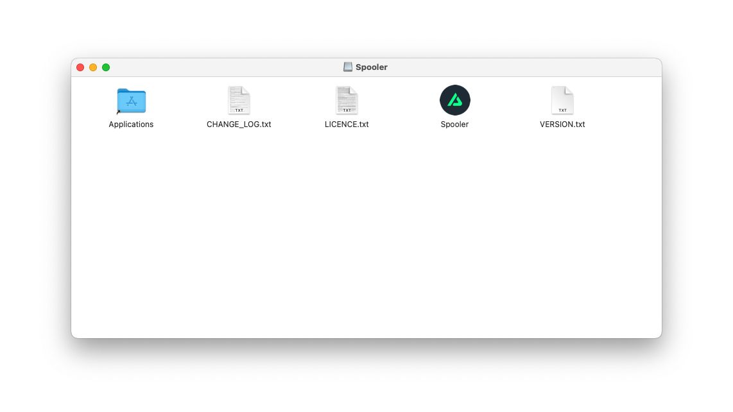Select the VERSION.txt file icon

[x=562, y=100]
